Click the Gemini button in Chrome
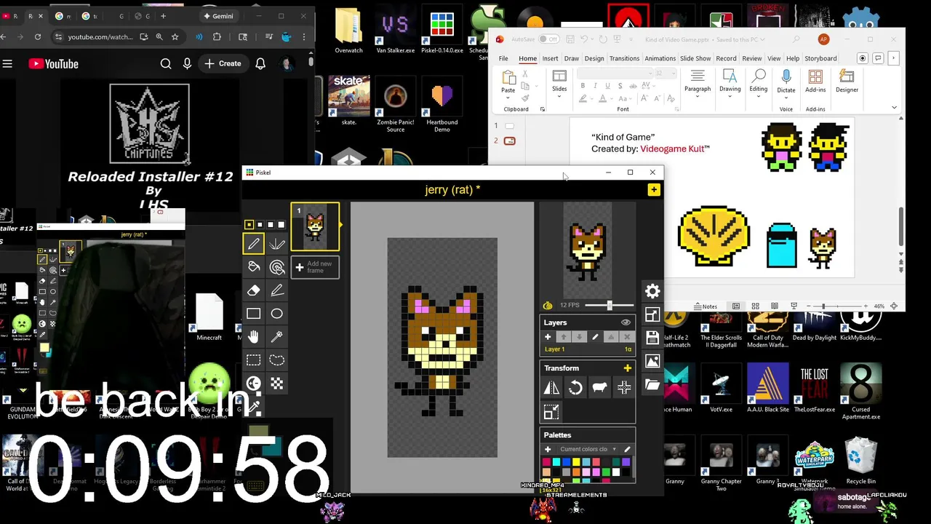This screenshot has width=931, height=524. 218,16
